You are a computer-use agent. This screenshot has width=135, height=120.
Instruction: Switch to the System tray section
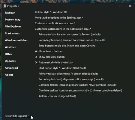(x=13, y=19)
